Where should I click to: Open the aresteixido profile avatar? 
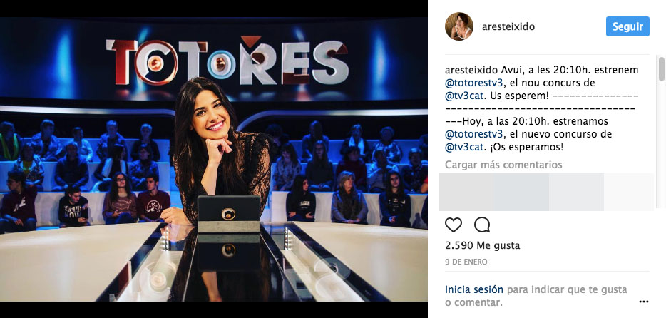[458, 26]
